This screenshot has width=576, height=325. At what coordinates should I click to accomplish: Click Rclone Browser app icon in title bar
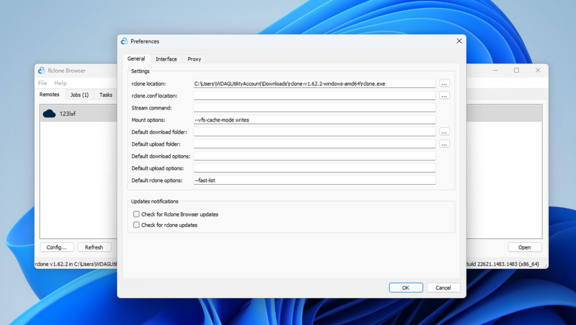[x=42, y=70]
